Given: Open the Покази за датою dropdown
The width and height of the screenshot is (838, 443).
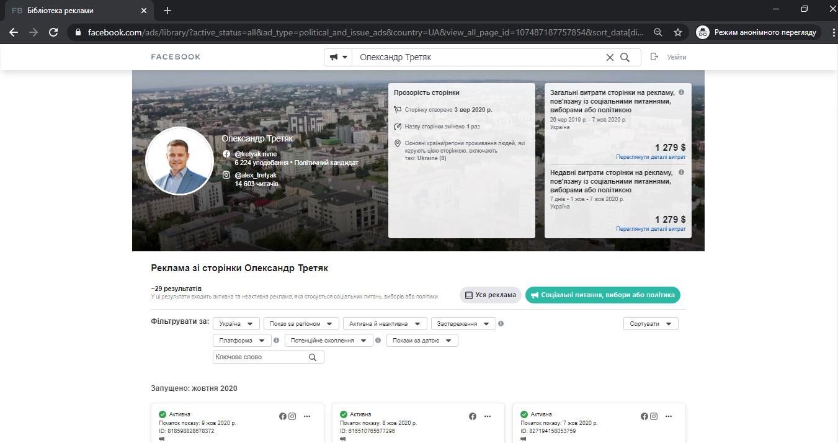Looking at the screenshot, I should [x=422, y=341].
